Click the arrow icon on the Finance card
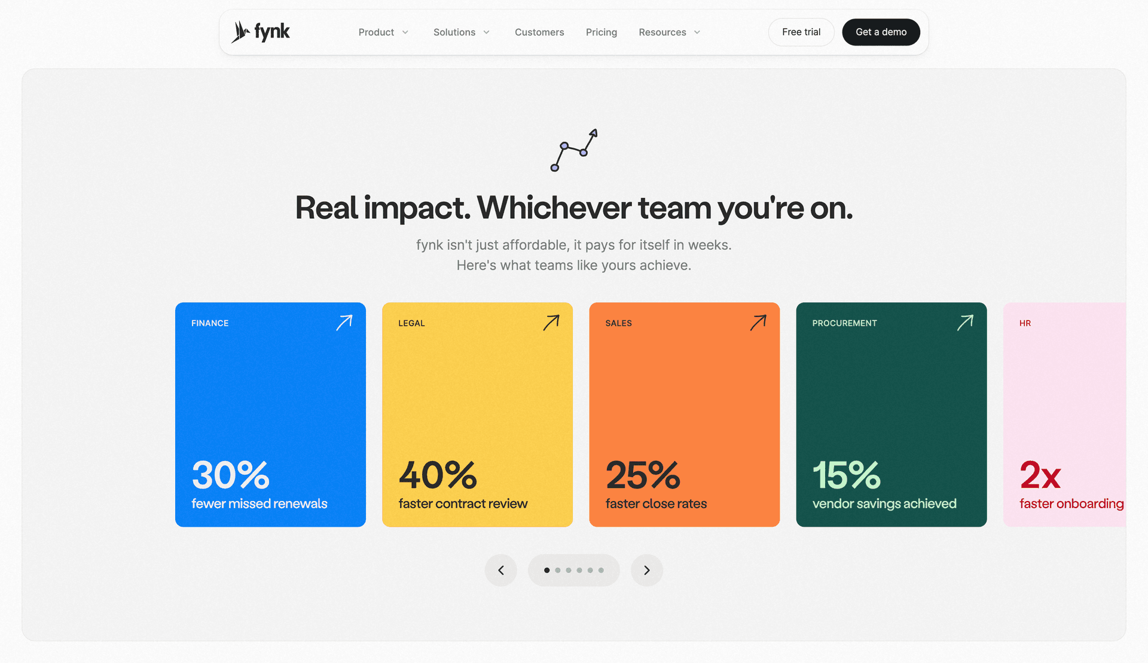1148x663 pixels. point(344,323)
